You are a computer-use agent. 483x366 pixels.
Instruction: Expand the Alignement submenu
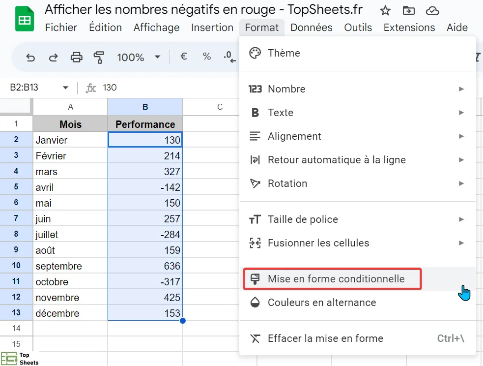tap(358, 136)
